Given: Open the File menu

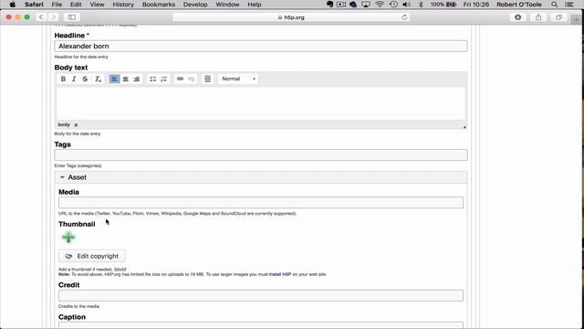Looking at the screenshot, I should point(57,5).
